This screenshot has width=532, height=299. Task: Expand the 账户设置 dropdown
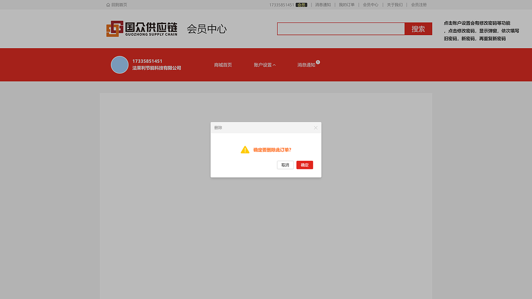tap(263, 65)
